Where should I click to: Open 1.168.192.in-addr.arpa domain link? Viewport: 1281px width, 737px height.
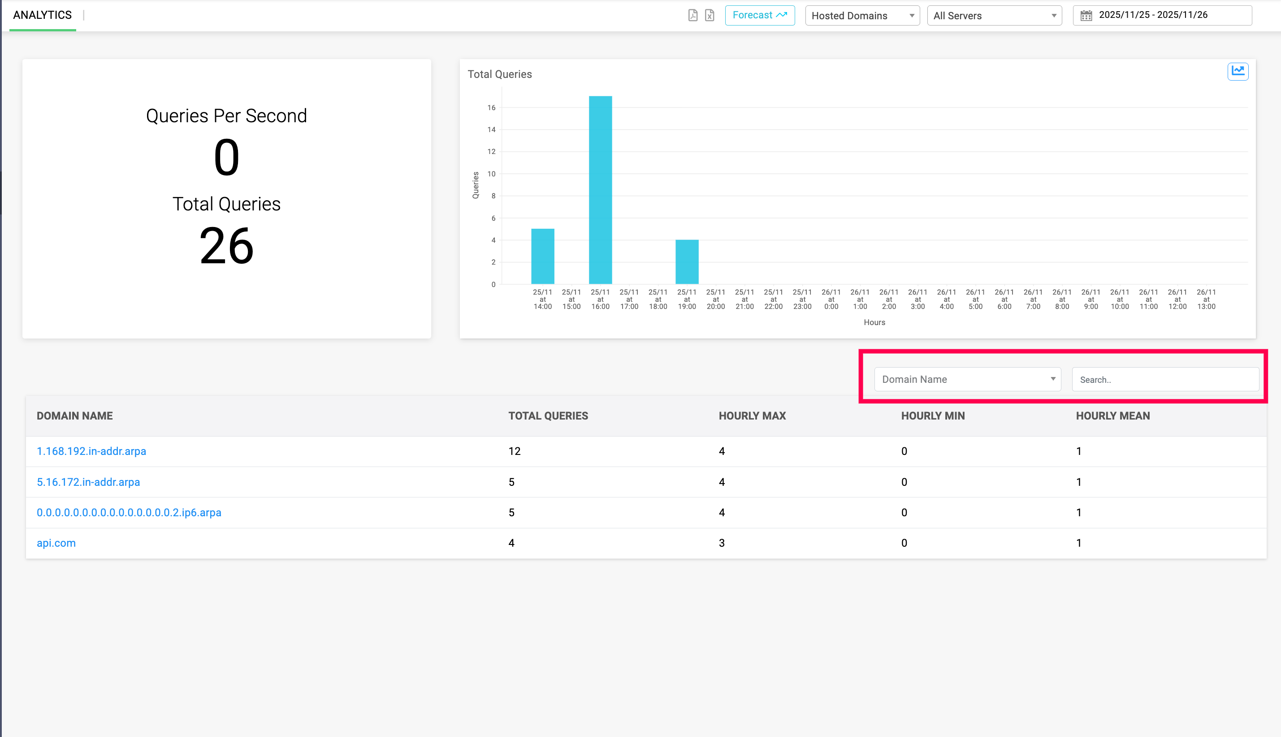pyautogui.click(x=91, y=451)
